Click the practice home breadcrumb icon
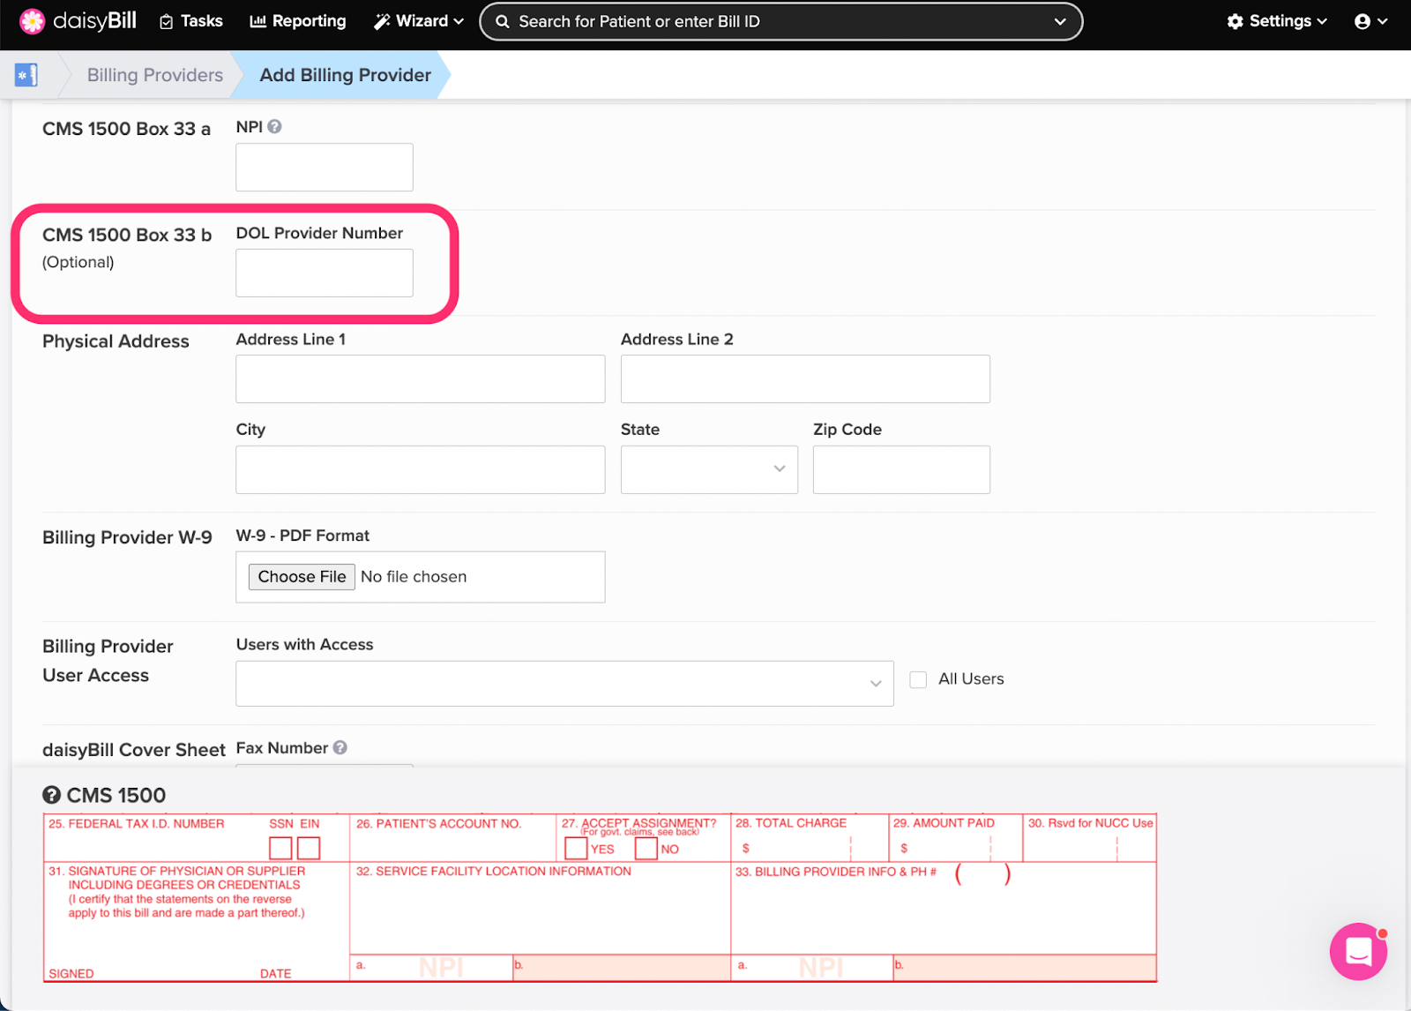The height and width of the screenshot is (1011, 1411). (x=26, y=75)
